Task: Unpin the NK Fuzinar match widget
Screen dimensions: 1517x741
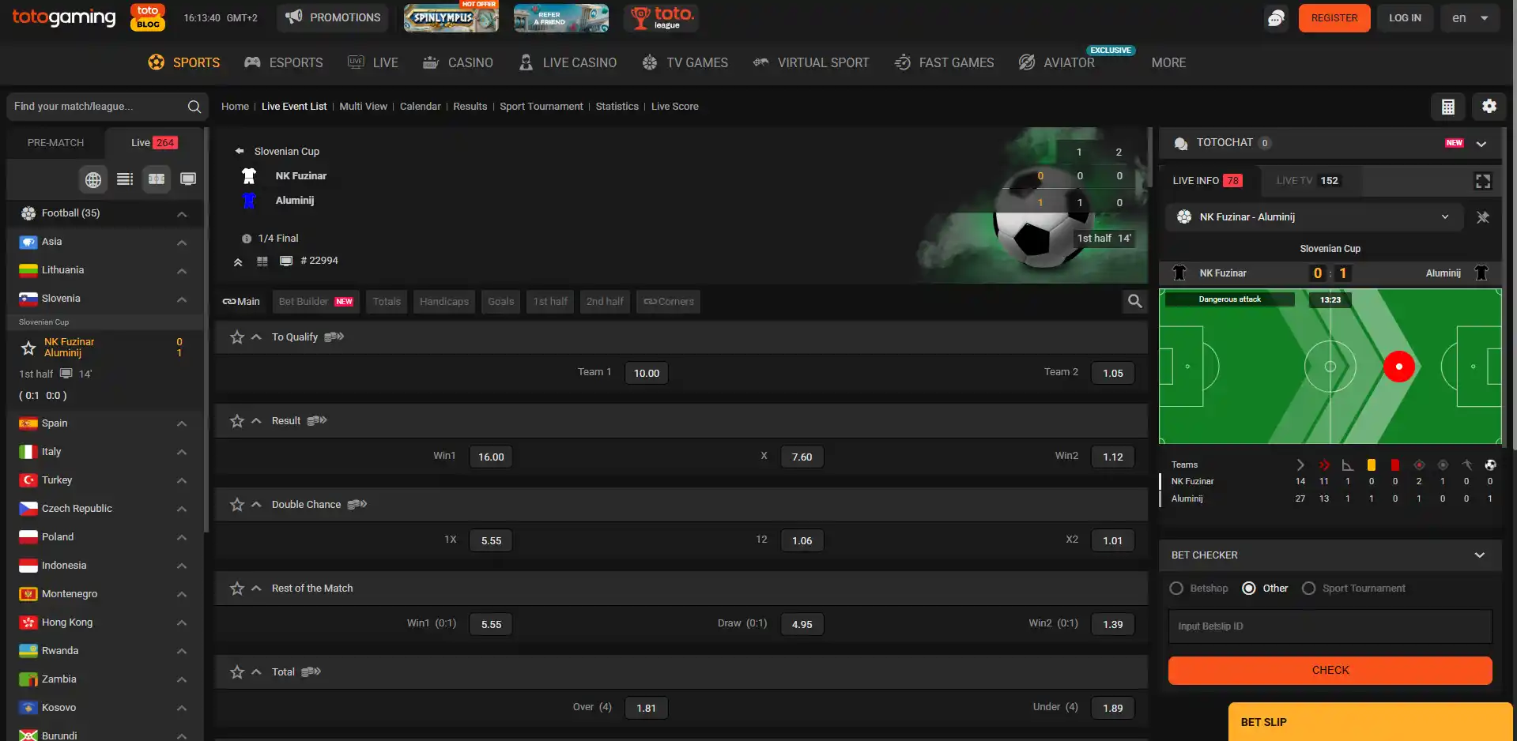Action: click(x=1483, y=217)
